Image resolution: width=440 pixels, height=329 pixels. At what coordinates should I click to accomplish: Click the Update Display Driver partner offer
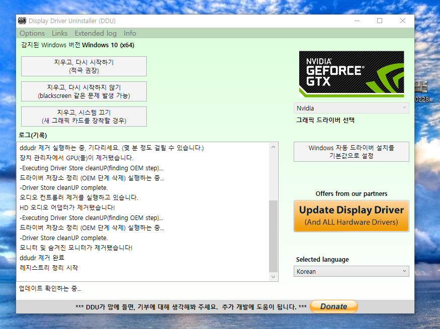click(351, 216)
